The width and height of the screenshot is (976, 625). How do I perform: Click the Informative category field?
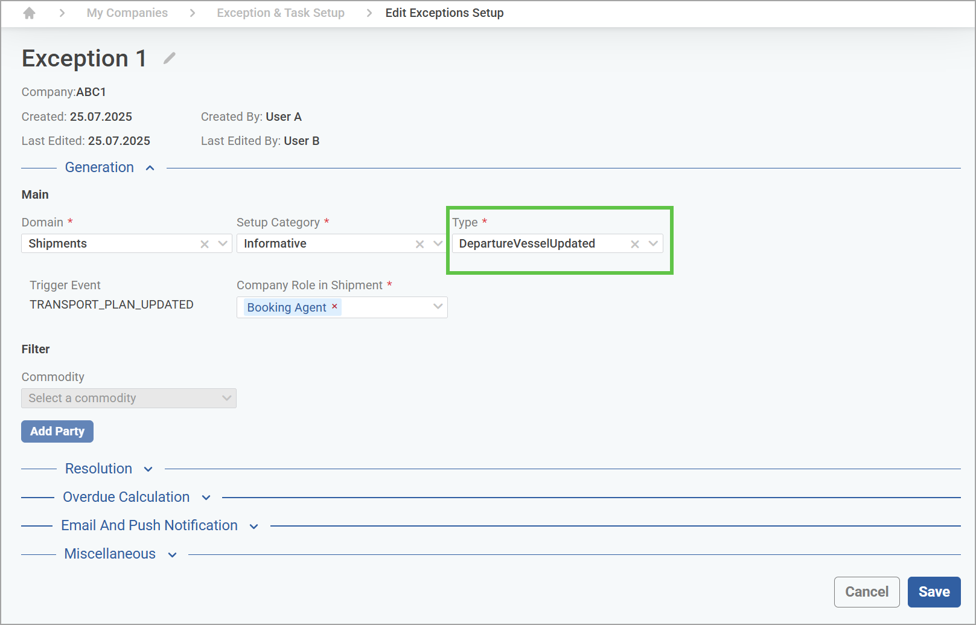342,243
